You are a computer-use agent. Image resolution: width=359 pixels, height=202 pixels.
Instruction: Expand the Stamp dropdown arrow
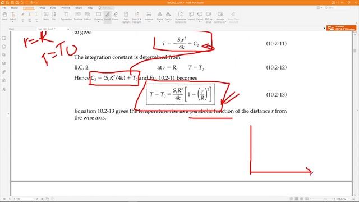(x=159, y=21)
